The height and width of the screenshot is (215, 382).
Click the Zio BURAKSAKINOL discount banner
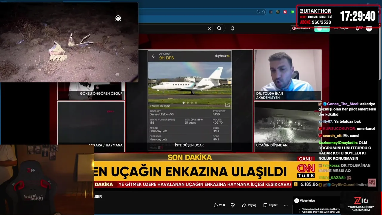(361, 205)
